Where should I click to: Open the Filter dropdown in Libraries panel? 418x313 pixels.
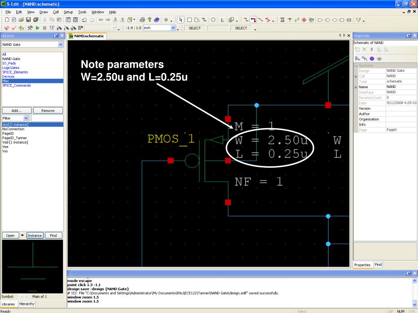pyautogui.click(x=26, y=118)
